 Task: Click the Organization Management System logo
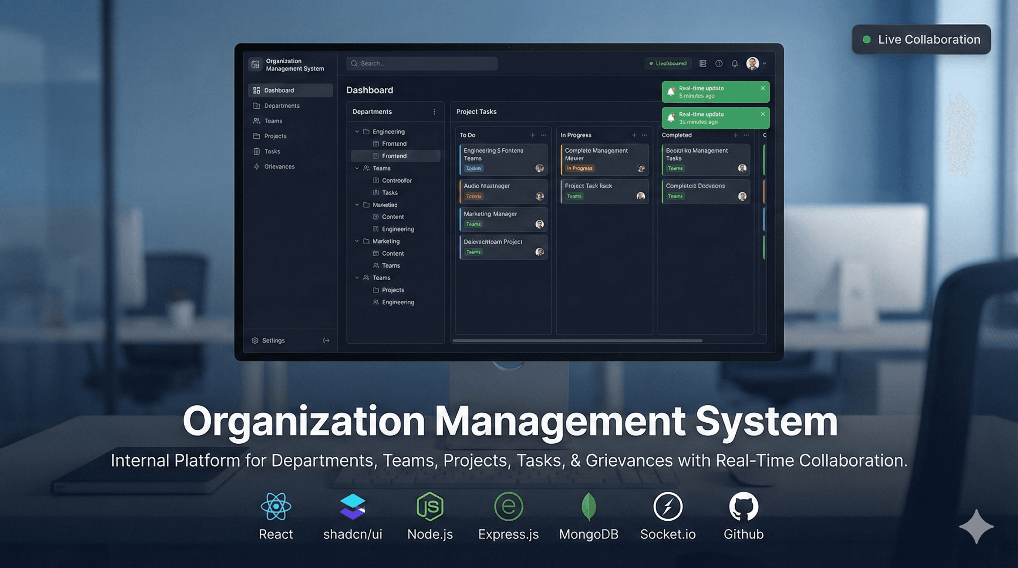[x=255, y=64]
